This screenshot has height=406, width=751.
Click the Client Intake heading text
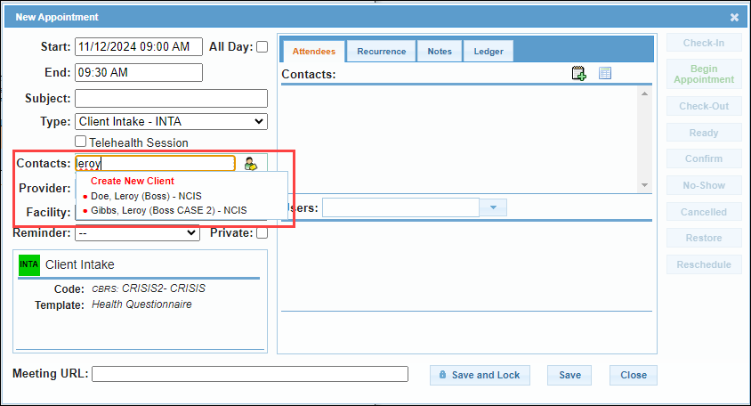coord(80,264)
